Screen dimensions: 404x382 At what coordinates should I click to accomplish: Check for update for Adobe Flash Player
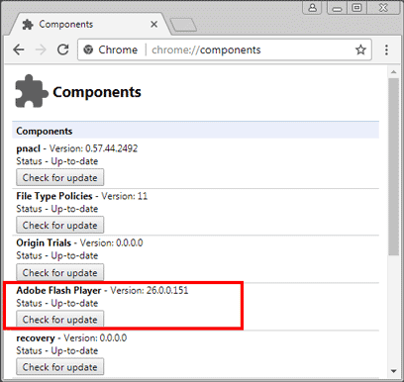tap(60, 320)
